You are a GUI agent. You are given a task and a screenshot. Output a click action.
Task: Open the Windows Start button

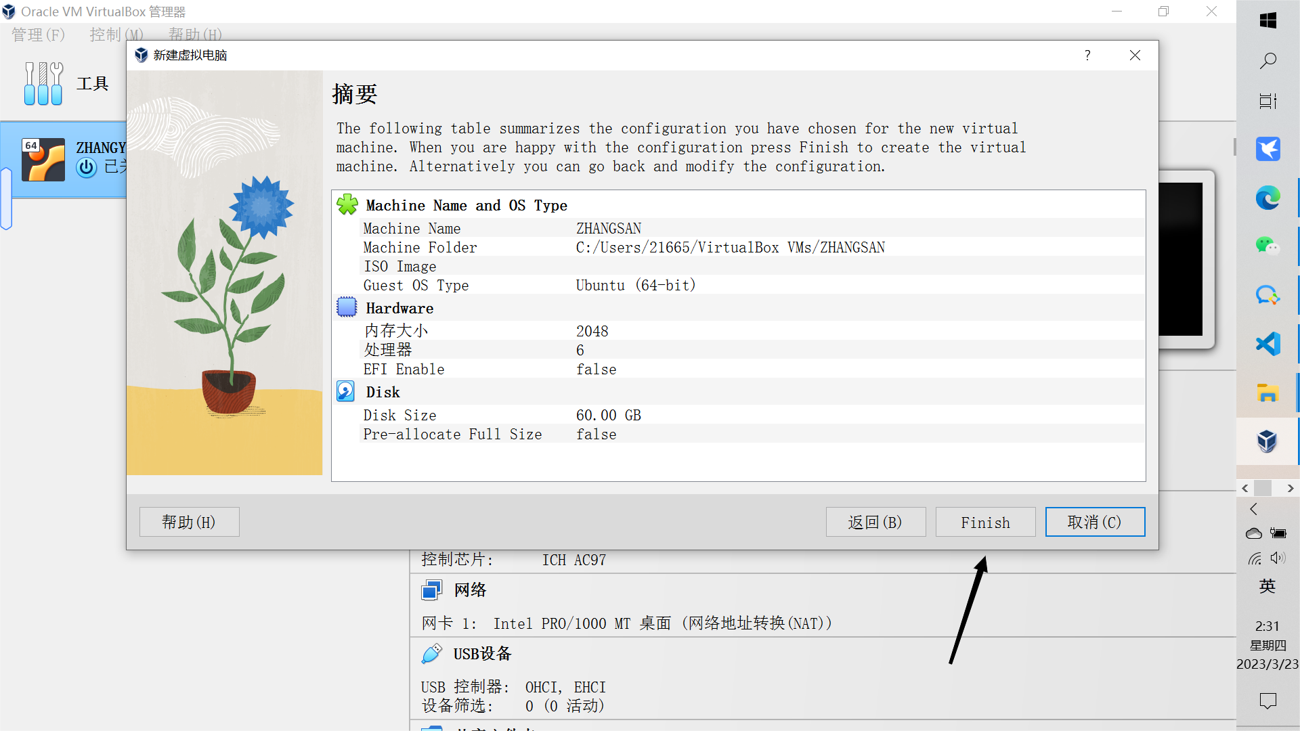pos(1268,21)
